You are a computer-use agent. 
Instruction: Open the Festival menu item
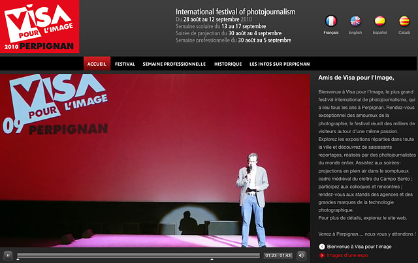tap(125, 64)
